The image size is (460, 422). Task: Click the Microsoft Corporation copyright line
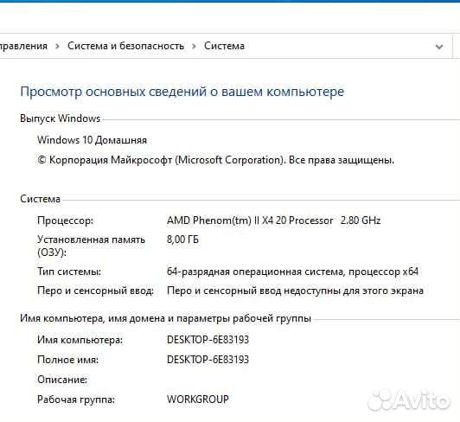[215, 160]
